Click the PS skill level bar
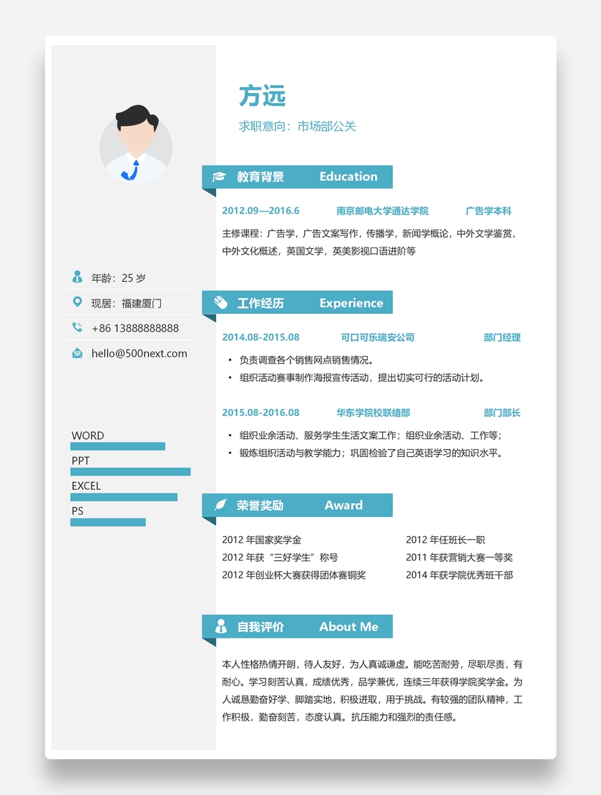This screenshot has height=795, width=601. (108, 522)
